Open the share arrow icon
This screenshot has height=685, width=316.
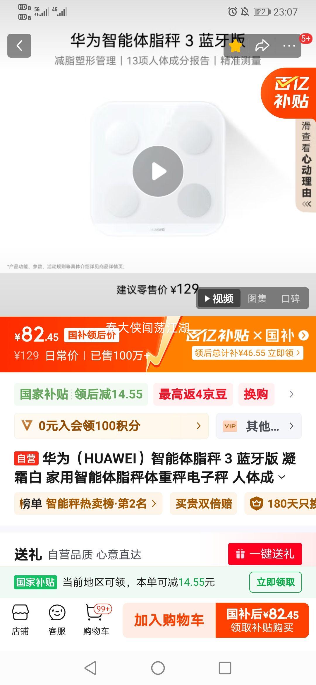click(x=262, y=46)
